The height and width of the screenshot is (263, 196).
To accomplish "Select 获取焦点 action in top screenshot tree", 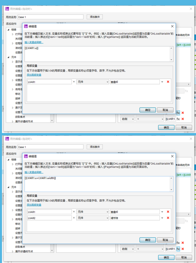I will [x=20, y=117].
